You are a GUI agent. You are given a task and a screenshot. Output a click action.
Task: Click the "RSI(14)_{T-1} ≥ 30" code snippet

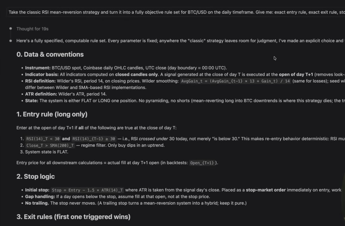coord(94,139)
